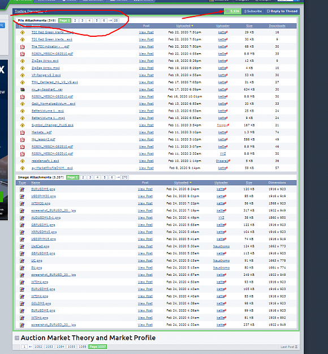Open uploader YYZ in image attachments
The width and height of the screenshot is (328, 354).
221,217
